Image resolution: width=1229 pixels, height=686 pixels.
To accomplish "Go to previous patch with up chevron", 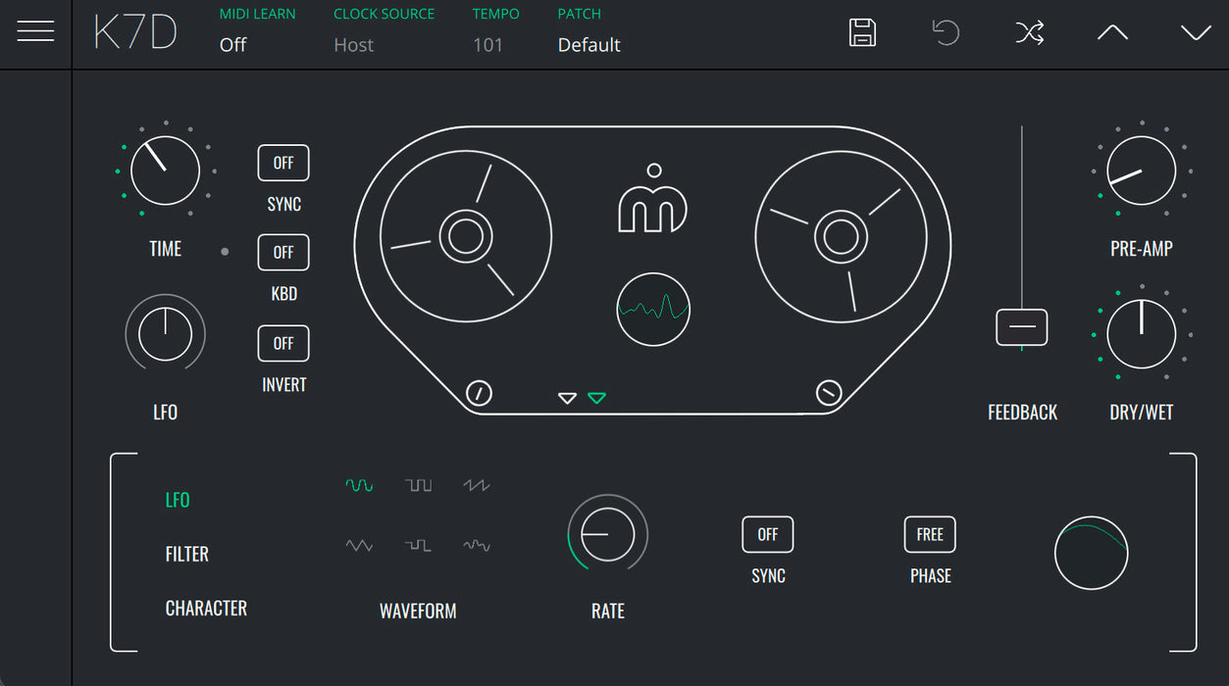I will [1112, 32].
